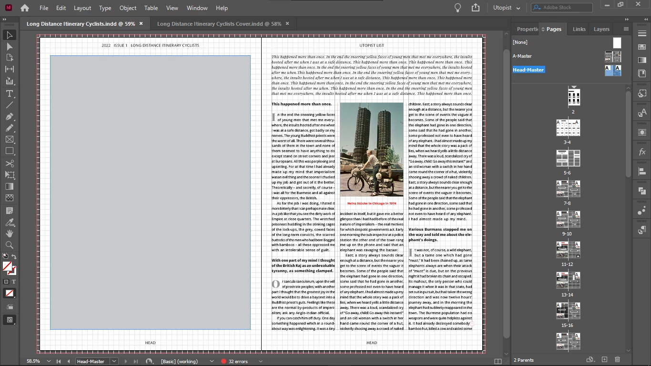Select the Scissors tool
Viewport: 651px width, 366px height.
pos(9,163)
